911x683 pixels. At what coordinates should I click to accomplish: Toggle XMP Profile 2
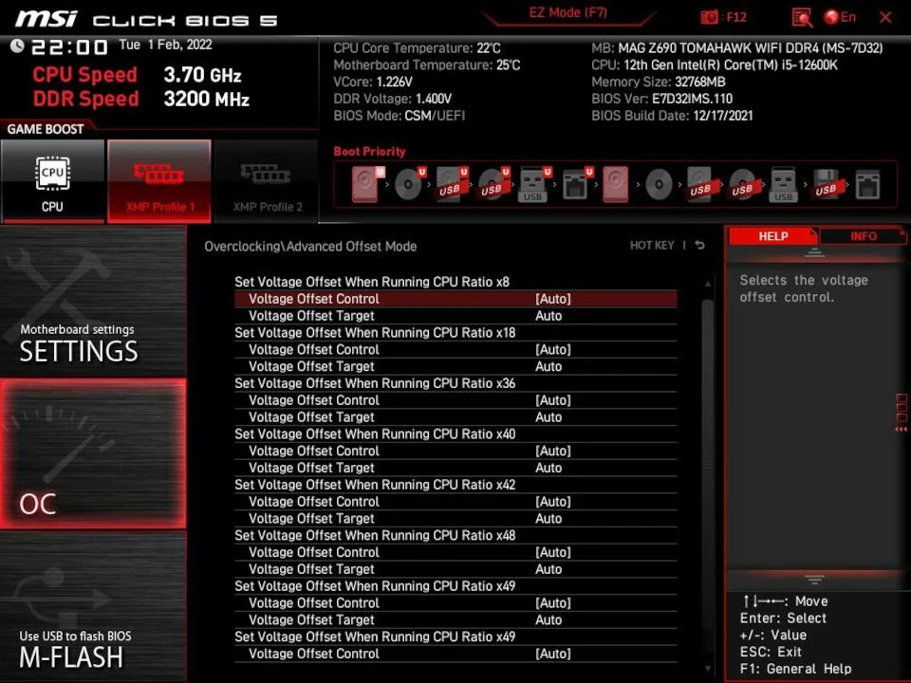click(x=267, y=180)
